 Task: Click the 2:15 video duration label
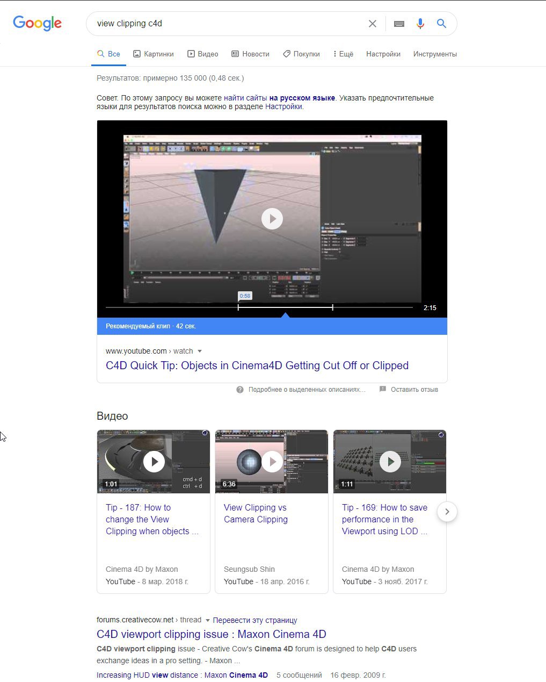coord(430,308)
